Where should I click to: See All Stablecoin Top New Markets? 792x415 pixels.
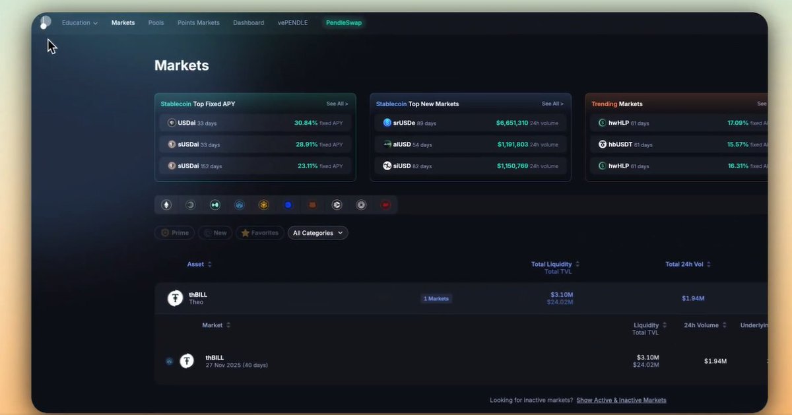click(552, 104)
